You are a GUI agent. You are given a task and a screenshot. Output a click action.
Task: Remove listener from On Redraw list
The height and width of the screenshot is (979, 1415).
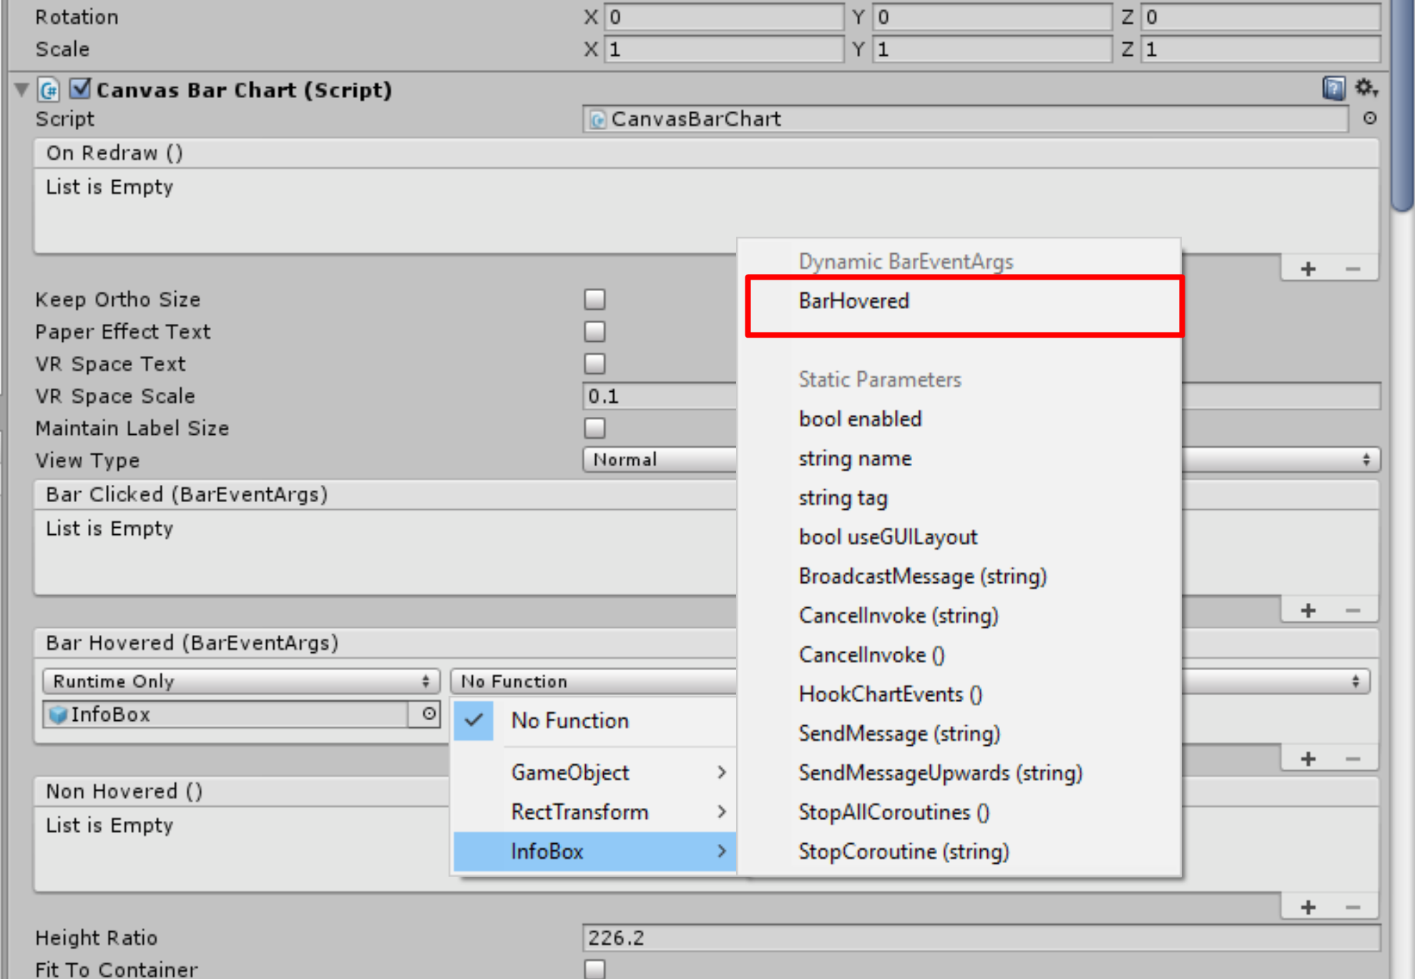(x=1353, y=269)
